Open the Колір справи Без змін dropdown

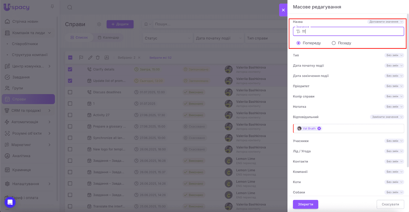(x=394, y=96)
